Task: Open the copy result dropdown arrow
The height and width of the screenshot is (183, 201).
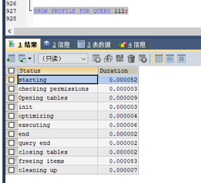Action: pos(30,59)
